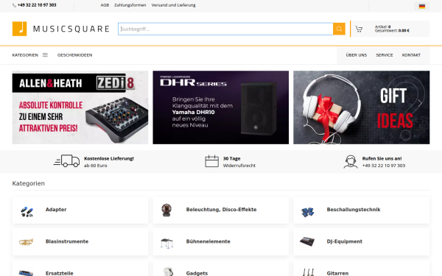Click the cart Gesamtwert 0.00 € text

(x=392, y=31)
